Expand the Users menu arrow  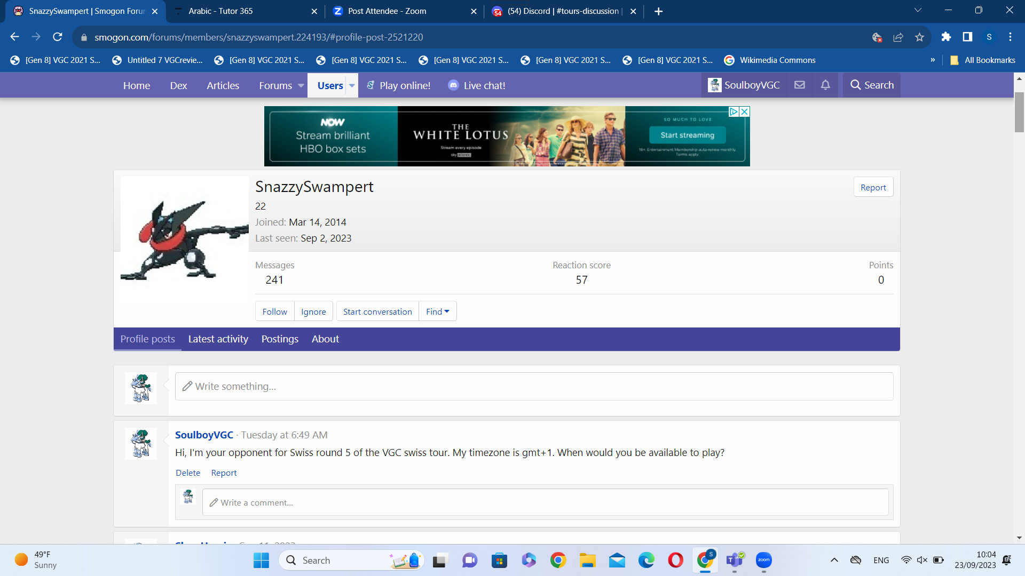pos(352,85)
